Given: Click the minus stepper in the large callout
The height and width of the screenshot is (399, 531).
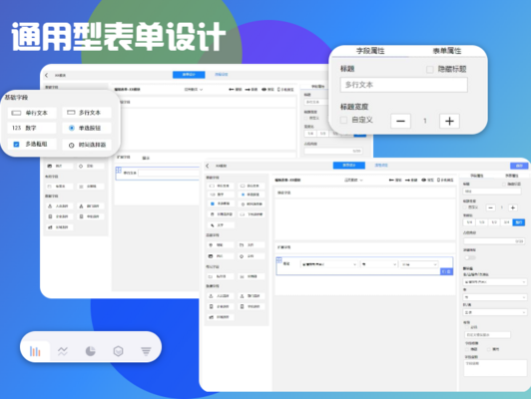Looking at the screenshot, I should click(400, 121).
